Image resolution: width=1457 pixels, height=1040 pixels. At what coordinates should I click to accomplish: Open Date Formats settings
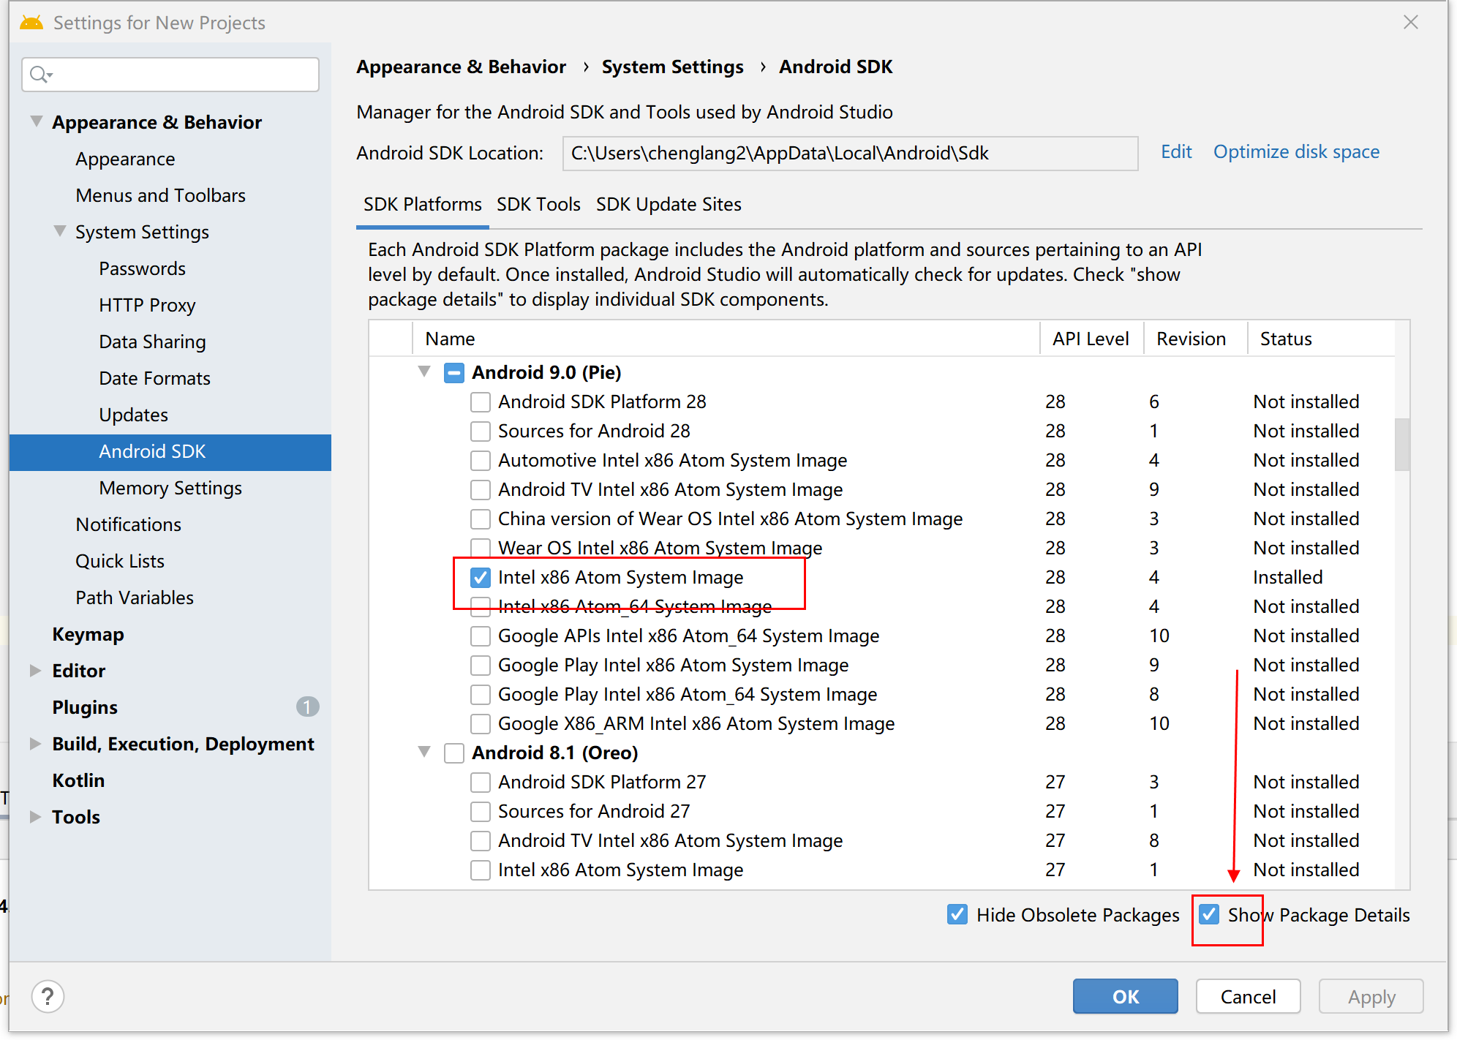tap(154, 378)
